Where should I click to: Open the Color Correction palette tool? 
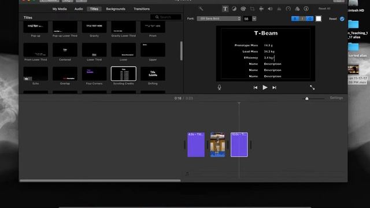(x=243, y=9)
